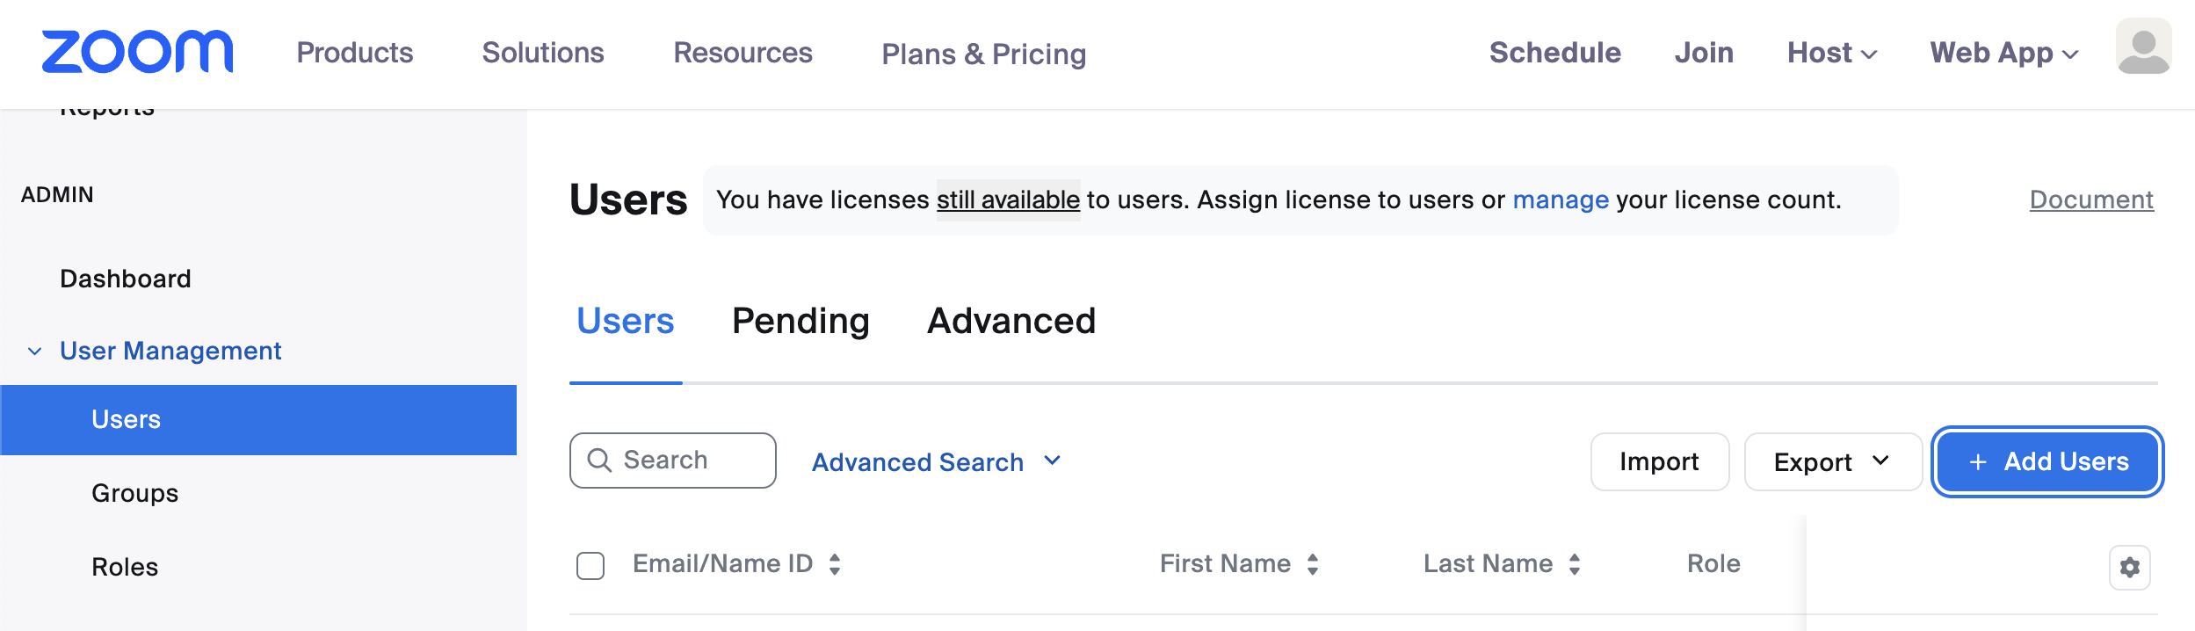Sort by Email/Name ID arrows
The image size is (2195, 631).
[x=835, y=564]
